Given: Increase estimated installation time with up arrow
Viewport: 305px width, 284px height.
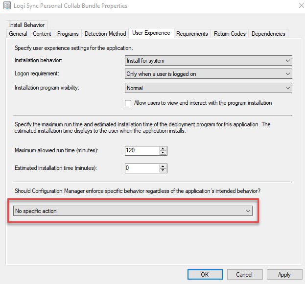Looking at the screenshot, I should 163,166.
